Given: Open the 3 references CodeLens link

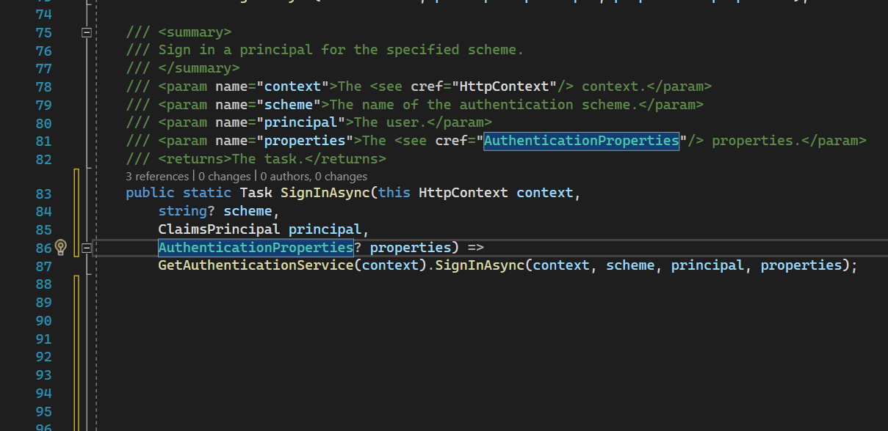Looking at the screenshot, I should click(x=157, y=176).
